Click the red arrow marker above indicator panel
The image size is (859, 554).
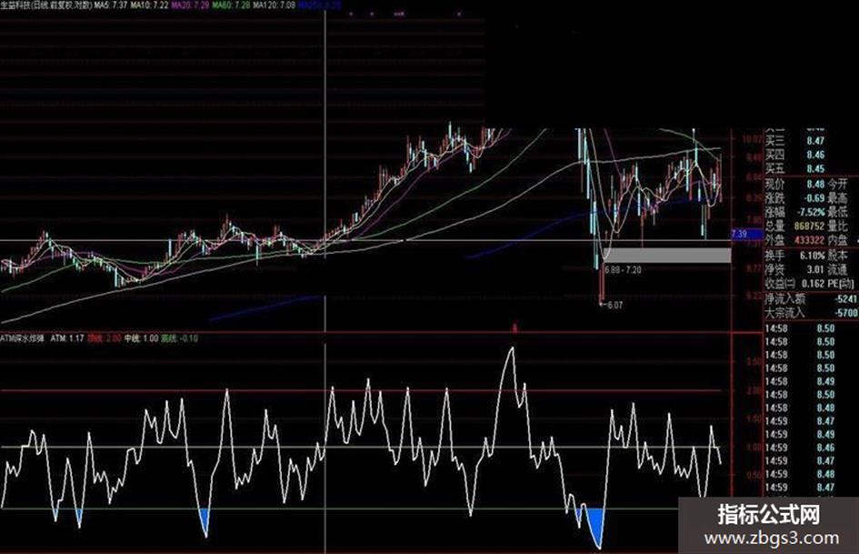pos(514,327)
